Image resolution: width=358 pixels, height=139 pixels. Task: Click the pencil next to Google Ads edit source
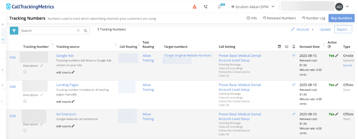pos(73,72)
